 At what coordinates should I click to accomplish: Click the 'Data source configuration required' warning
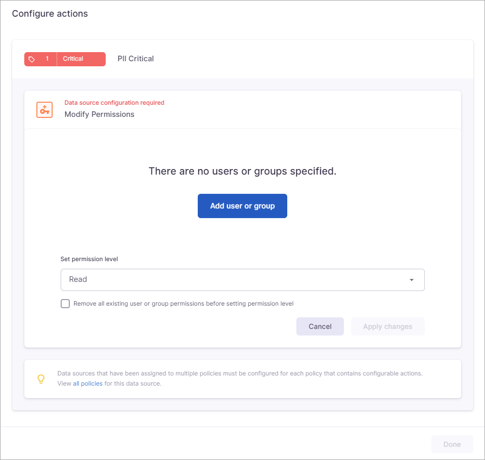pyautogui.click(x=114, y=103)
